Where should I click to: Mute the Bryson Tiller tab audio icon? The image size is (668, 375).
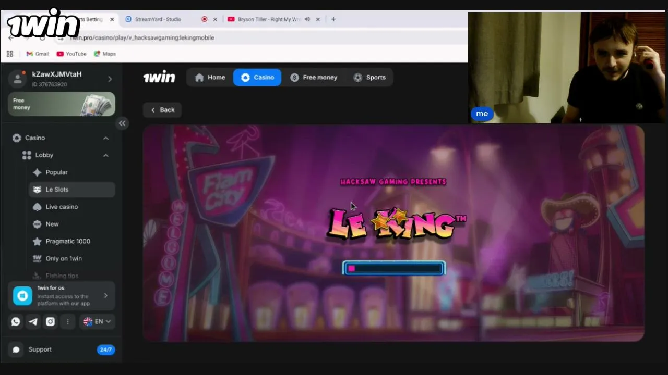tap(307, 19)
